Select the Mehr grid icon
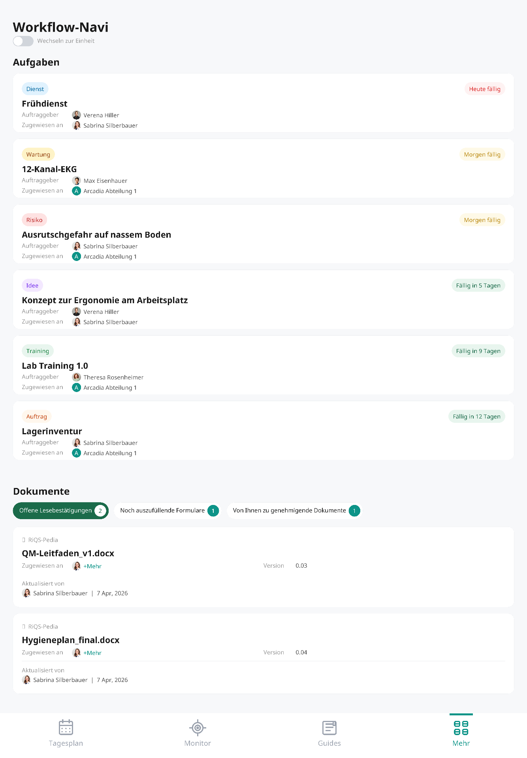This screenshot has width=527, height=758. click(461, 728)
